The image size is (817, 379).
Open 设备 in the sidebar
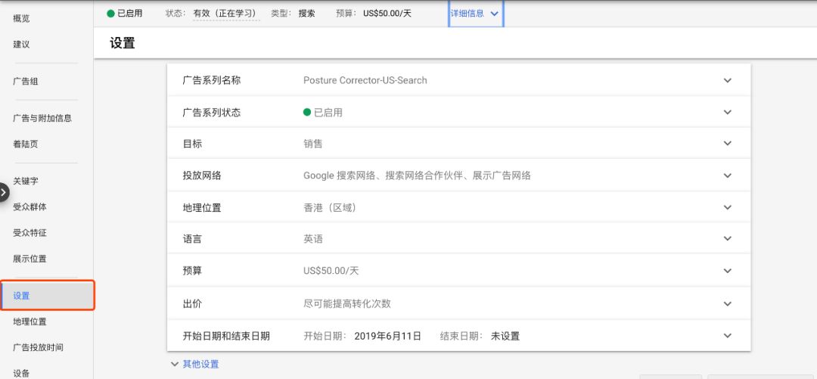[21, 373]
